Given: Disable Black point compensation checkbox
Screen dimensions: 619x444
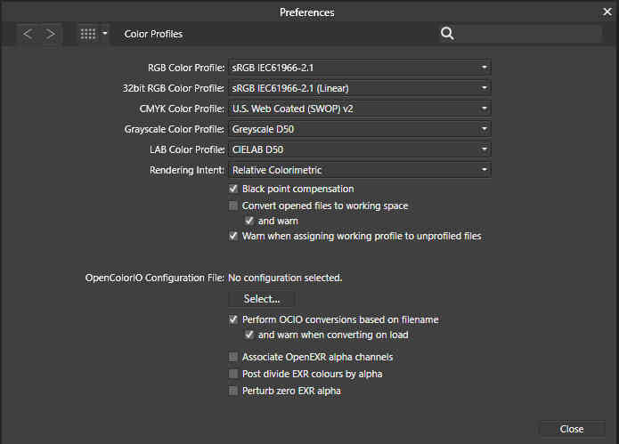Looking at the screenshot, I should (x=233, y=190).
